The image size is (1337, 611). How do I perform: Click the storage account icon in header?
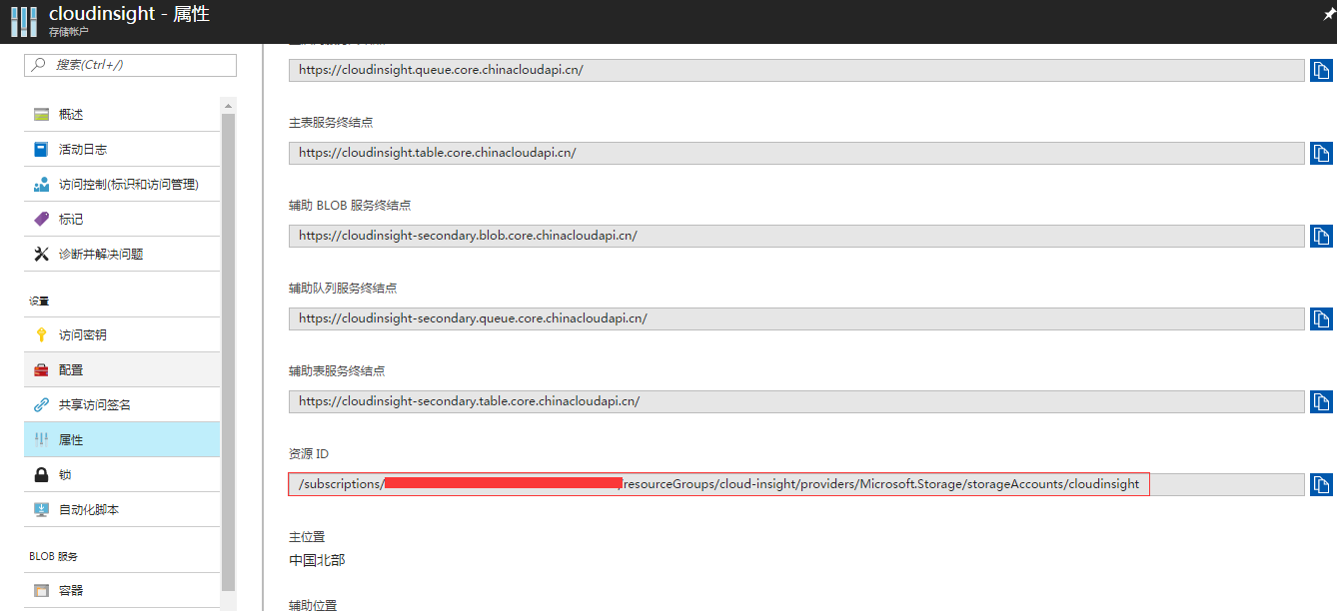coord(23,21)
